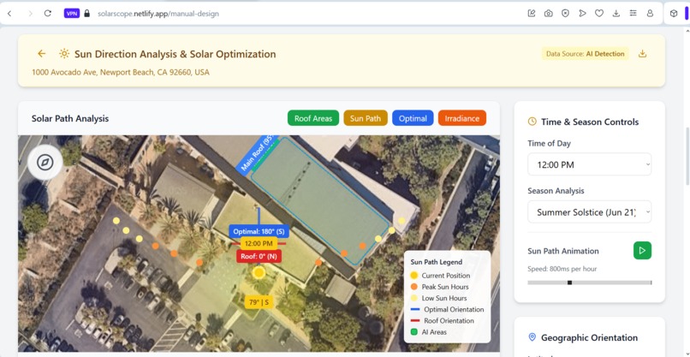Click the send arrow toolbar icon
The width and height of the screenshot is (690, 357).
tap(583, 13)
